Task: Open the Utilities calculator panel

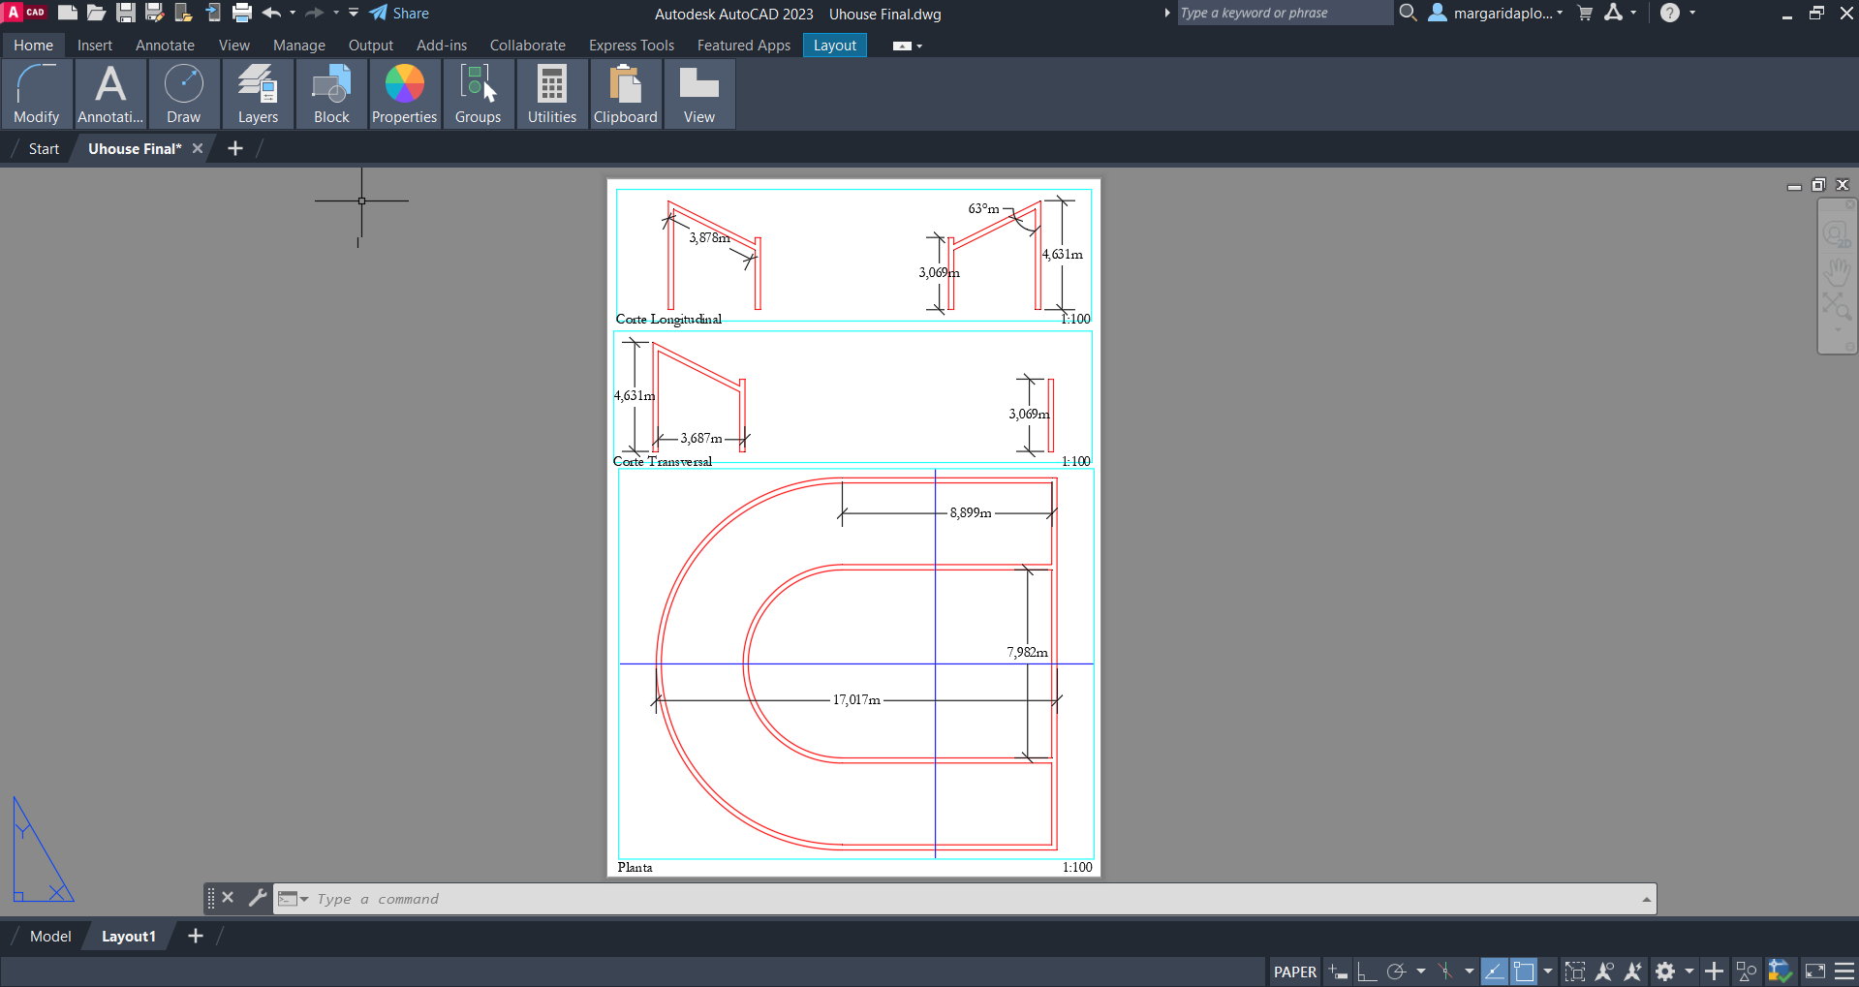Action: coord(552,94)
